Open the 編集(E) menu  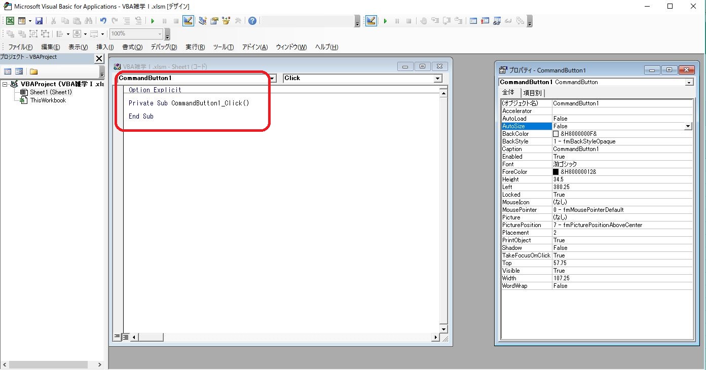[50, 47]
